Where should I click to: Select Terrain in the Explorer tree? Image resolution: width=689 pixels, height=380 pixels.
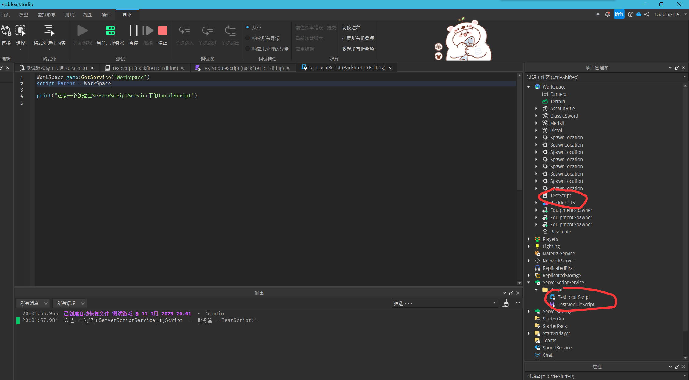click(557, 101)
